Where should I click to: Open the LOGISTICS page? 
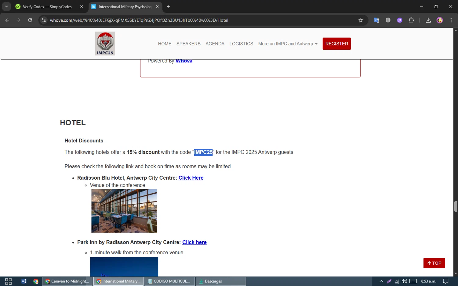241,44
